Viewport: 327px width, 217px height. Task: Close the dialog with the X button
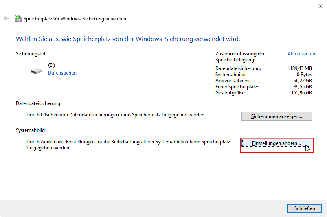320,6
